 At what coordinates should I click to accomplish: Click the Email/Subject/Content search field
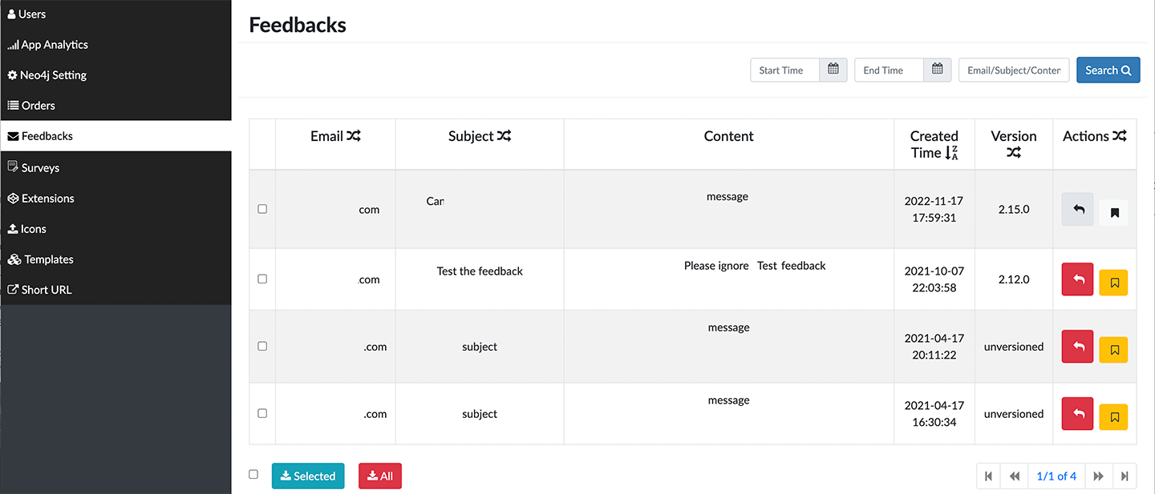coord(1013,70)
